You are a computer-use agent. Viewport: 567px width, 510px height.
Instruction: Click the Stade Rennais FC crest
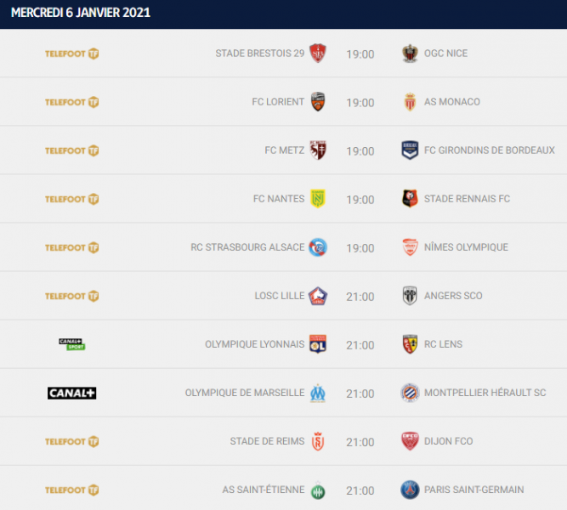tap(410, 199)
